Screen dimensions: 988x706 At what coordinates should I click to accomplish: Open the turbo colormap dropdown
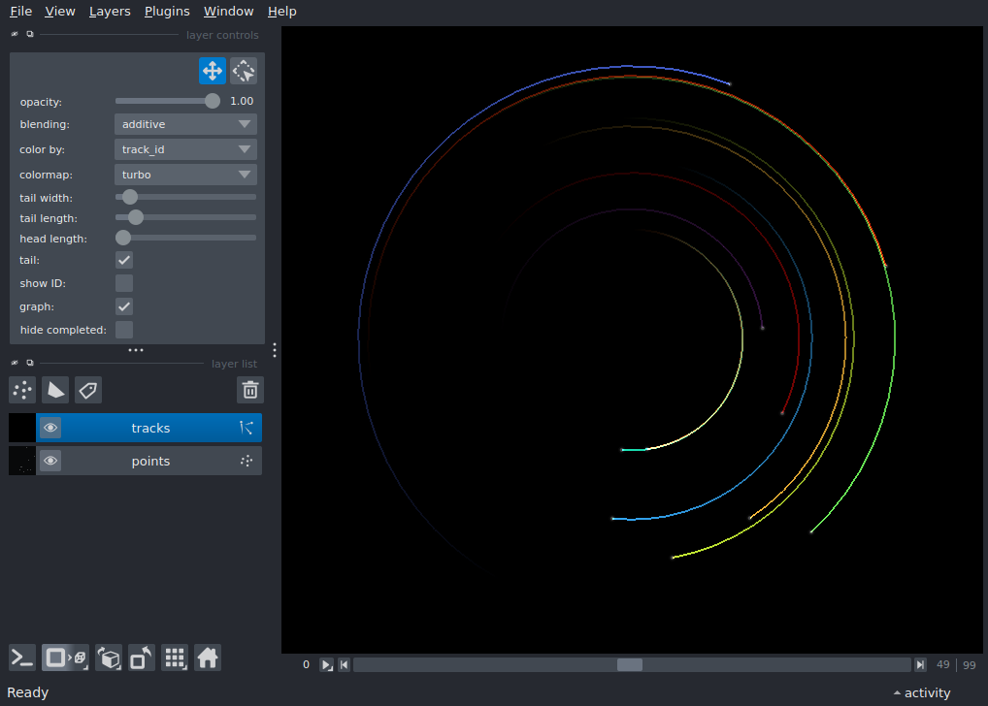point(185,175)
